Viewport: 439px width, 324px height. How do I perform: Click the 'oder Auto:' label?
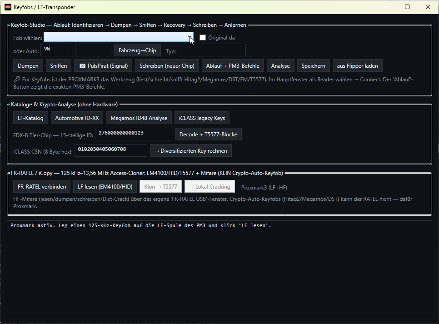26,51
